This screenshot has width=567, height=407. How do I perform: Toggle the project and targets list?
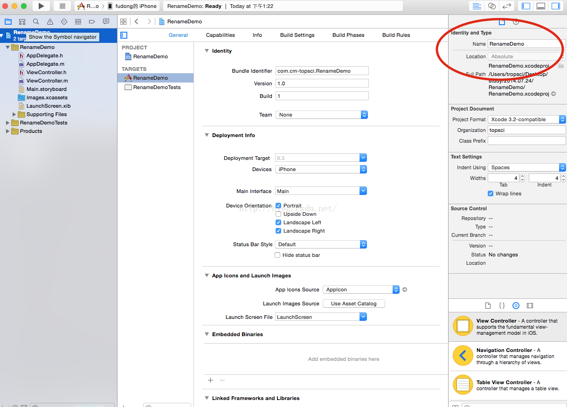[x=124, y=35]
